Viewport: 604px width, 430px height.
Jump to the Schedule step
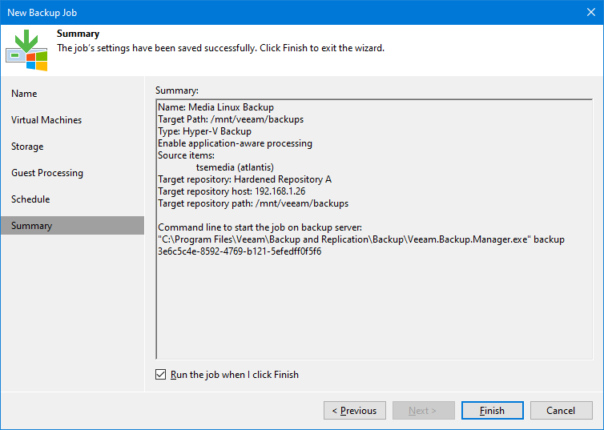(30, 199)
